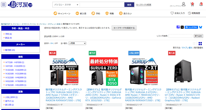The image size is (206, 110).
Task: Click セーフサーチを設定する button
Action: click(x=124, y=28)
